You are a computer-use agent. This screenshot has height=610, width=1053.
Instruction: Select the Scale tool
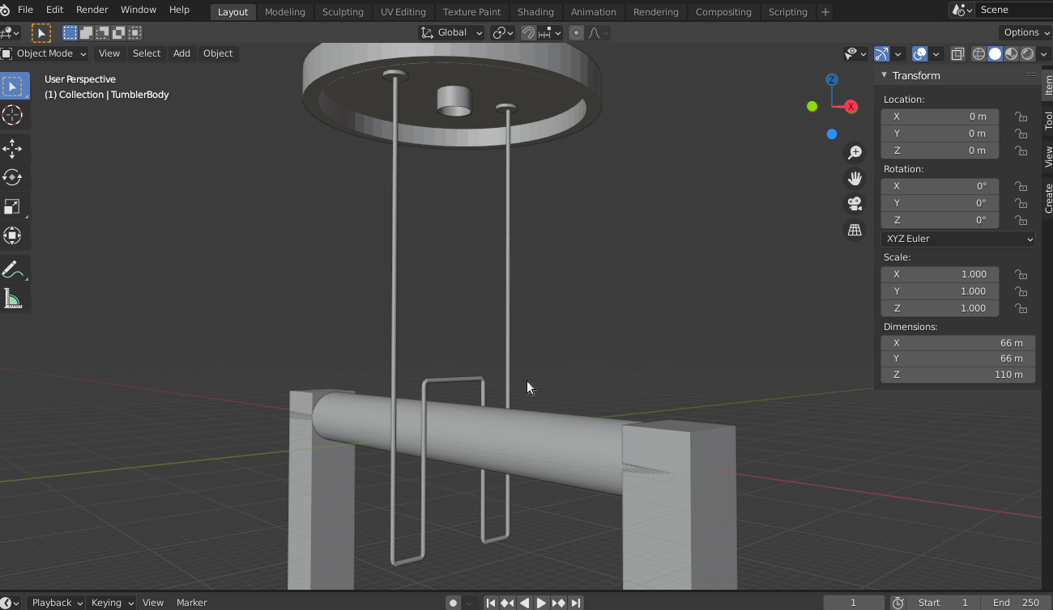click(12, 206)
